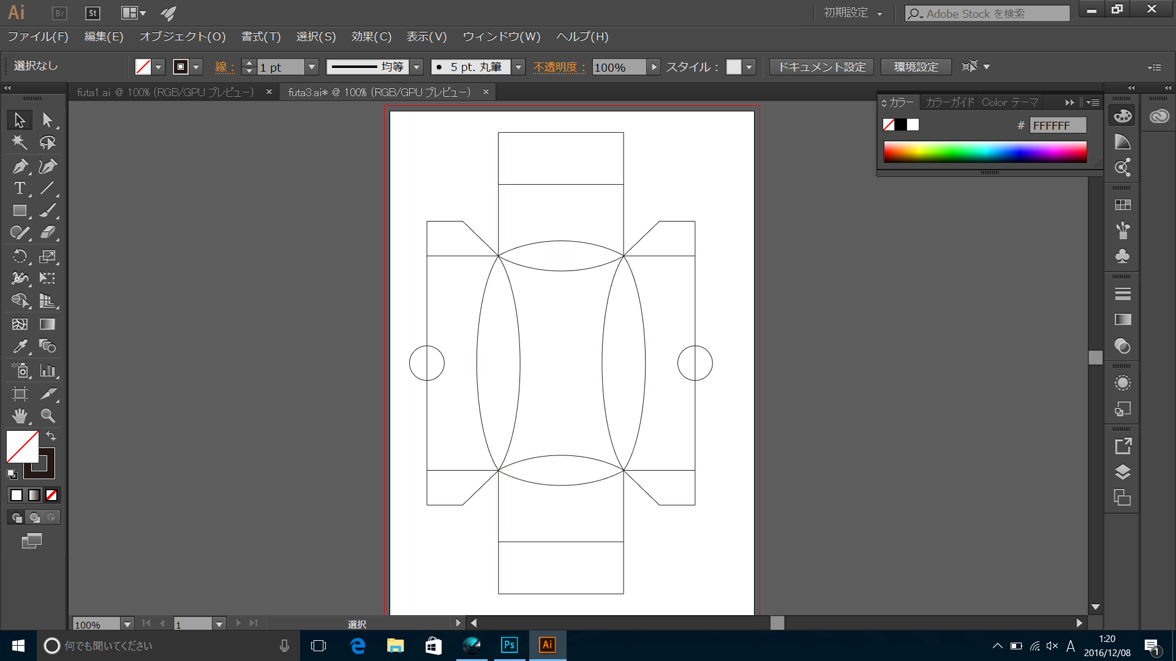The height and width of the screenshot is (661, 1176).
Task: Click the 不透明度 opacity link
Action: click(559, 67)
